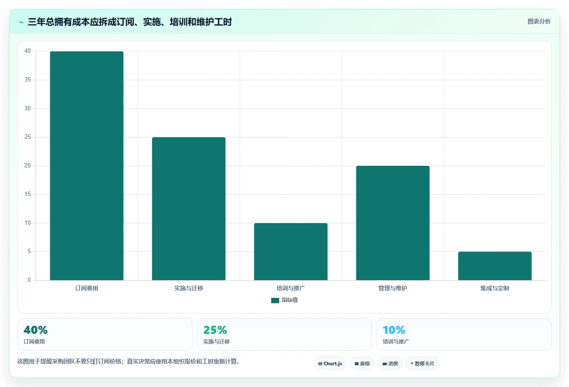Viewport: 569px width, 387px height.
Task: Click the 培训与推广 bar in the chart
Action: tap(291, 252)
